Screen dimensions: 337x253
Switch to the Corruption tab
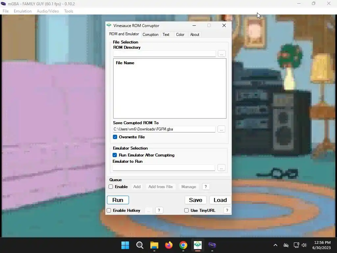(x=150, y=34)
